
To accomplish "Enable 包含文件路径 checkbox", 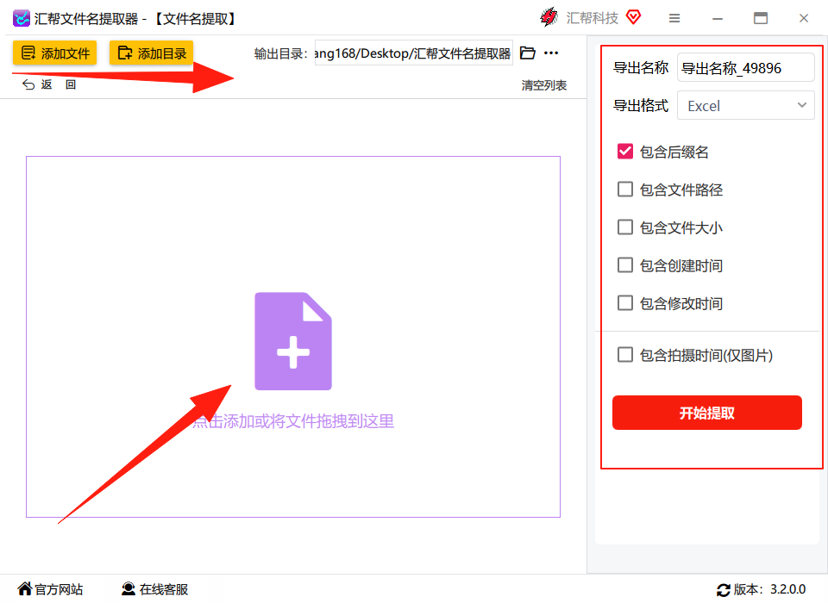I will 625,190.
